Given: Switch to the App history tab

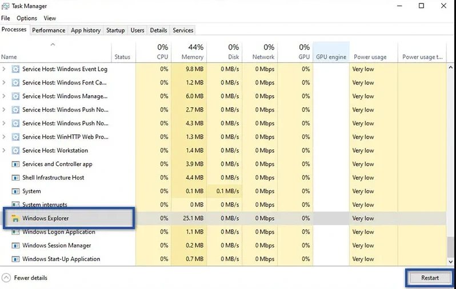Looking at the screenshot, I should (86, 30).
